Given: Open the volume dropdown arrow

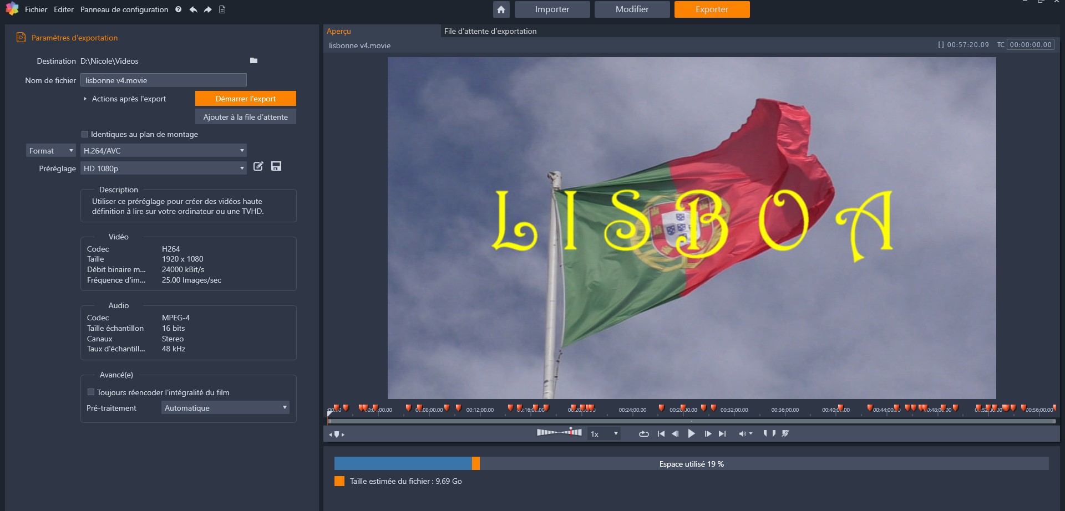Looking at the screenshot, I should coord(751,433).
